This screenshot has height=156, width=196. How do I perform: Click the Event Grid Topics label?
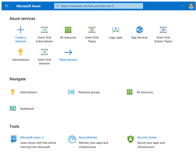(92, 39)
